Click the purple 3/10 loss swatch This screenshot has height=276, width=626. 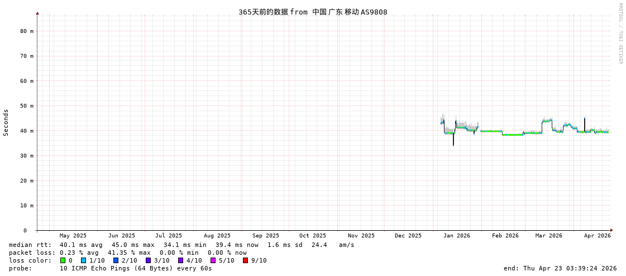coord(148,260)
